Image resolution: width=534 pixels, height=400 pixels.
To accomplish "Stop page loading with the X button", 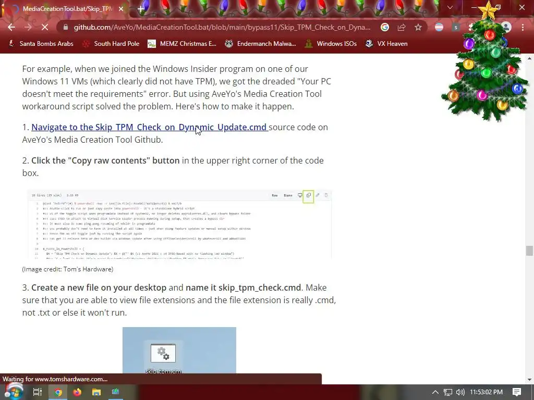I will click(45, 27).
